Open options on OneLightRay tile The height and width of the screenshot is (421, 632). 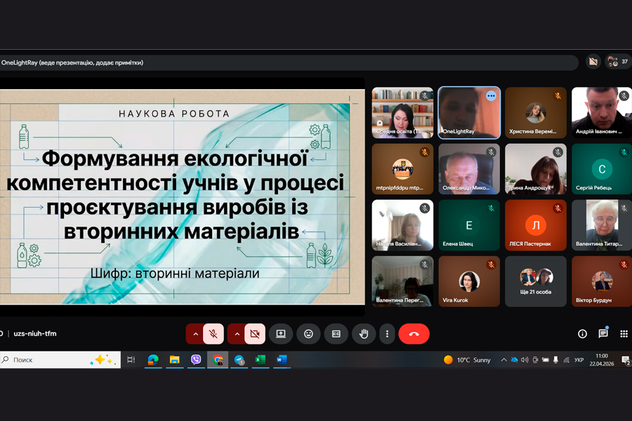coord(491,96)
